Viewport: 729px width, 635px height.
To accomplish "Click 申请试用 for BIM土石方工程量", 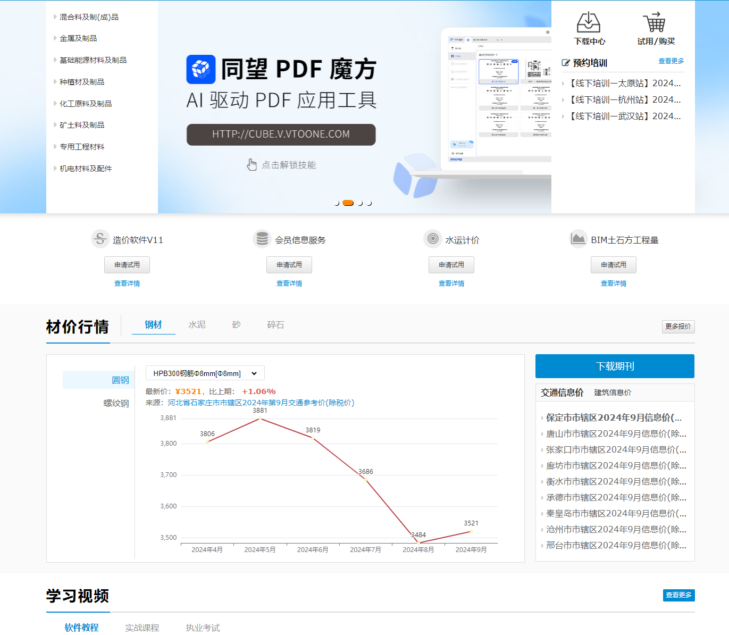I will pos(614,265).
